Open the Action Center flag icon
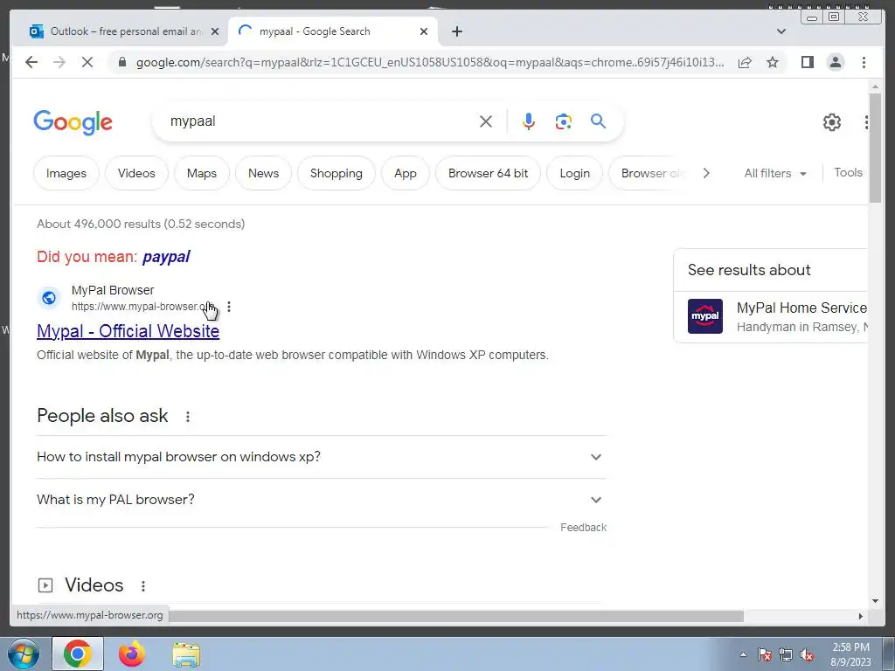Image resolution: width=895 pixels, height=671 pixels. (x=764, y=655)
